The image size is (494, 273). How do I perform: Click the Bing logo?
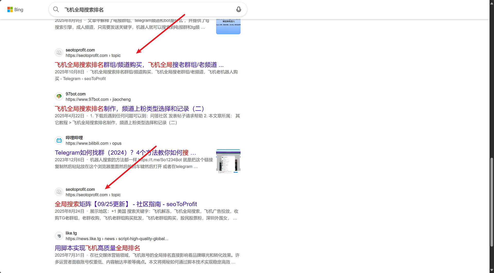15,10
